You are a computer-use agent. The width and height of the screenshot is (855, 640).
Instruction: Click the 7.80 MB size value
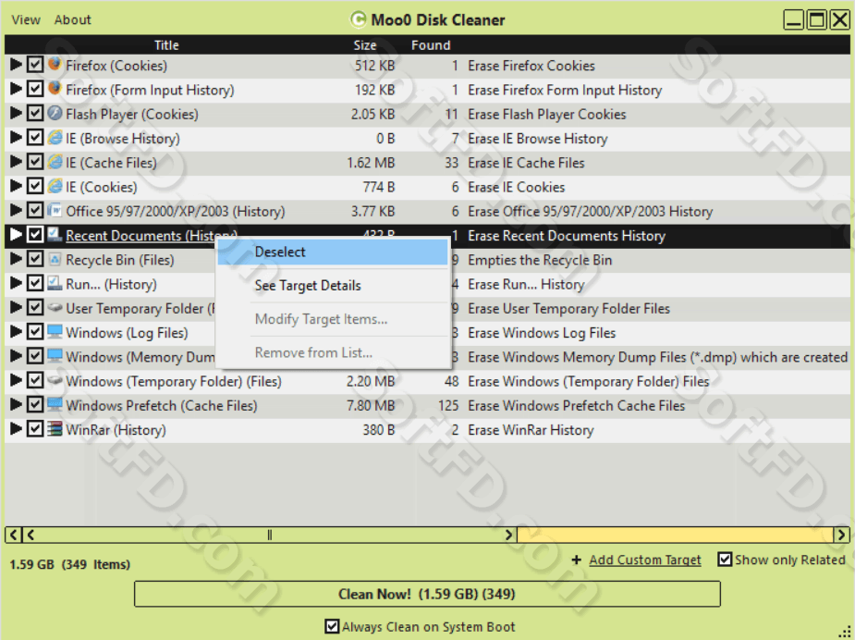tap(371, 405)
